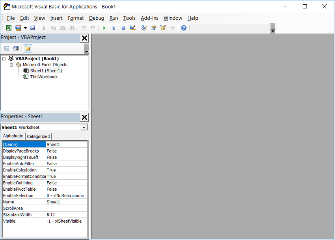335x240 pixels.
Task: Open Visual Basic Help icon
Action: coord(184,28)
